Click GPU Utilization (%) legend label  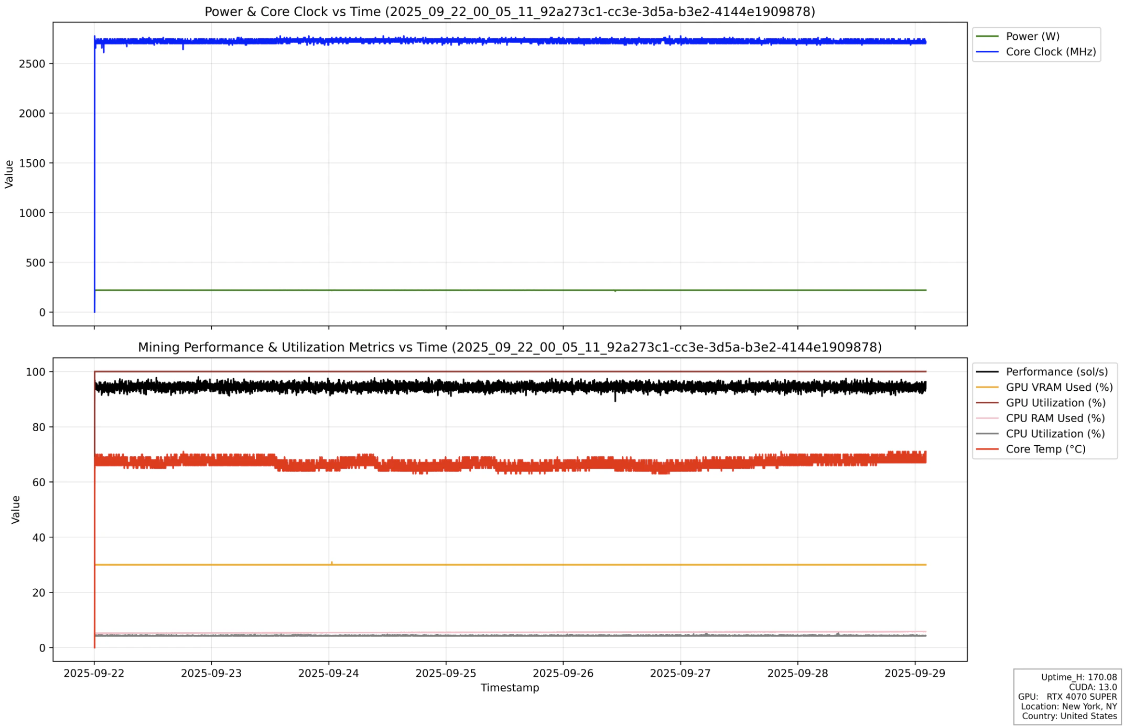tap(1055, 403)
